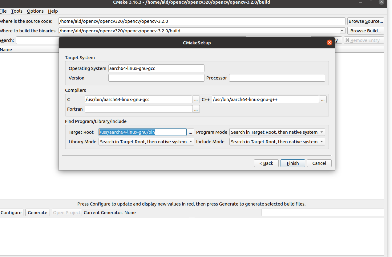Screen dimensions: 392x257
Task: Open the Tools menu
Action: (17, 11)
